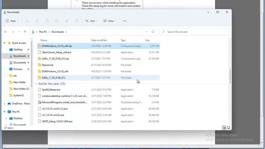265x149 pixels.
Task: Select 360TS_Setup_10.8.0.1430.exe file
Action: click(99, 121)
